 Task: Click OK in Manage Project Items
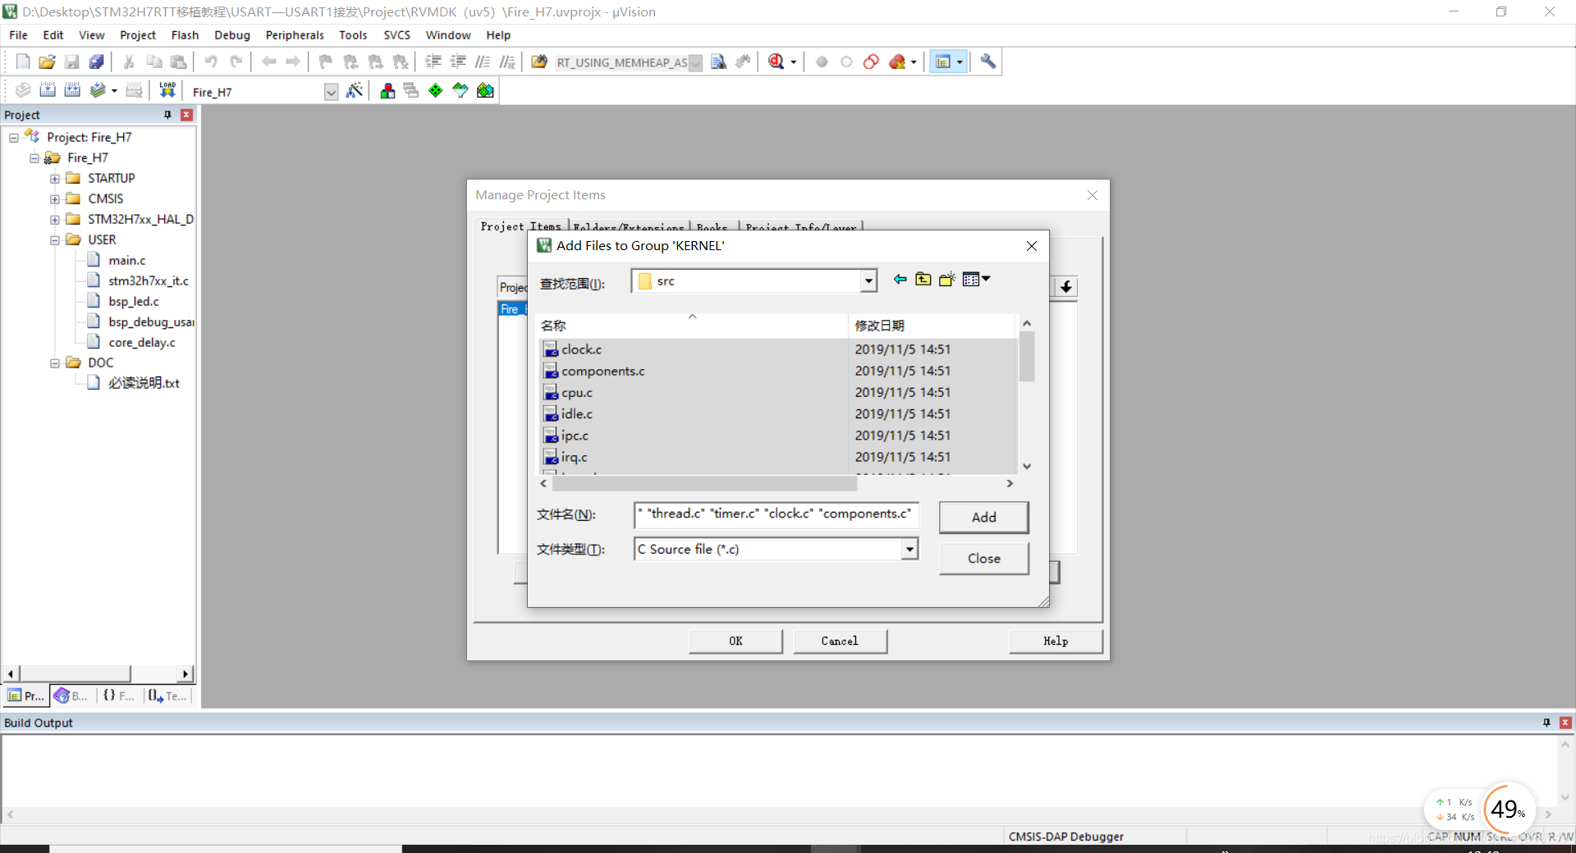(x=735, y=641)
